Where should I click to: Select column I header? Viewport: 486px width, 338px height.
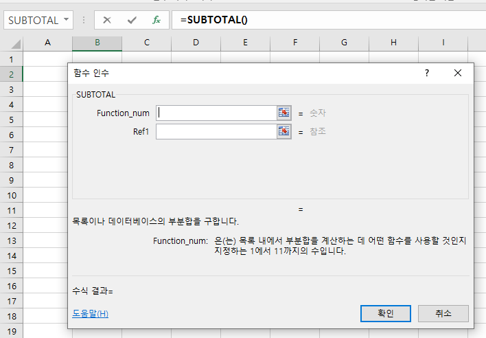pyautogui.click(x=443, y=43)
